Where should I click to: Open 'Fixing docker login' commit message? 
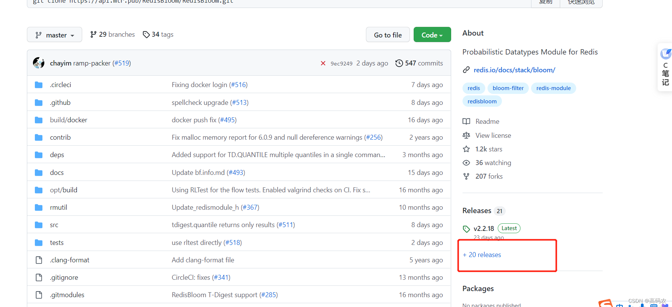click(x=199, y=85)
